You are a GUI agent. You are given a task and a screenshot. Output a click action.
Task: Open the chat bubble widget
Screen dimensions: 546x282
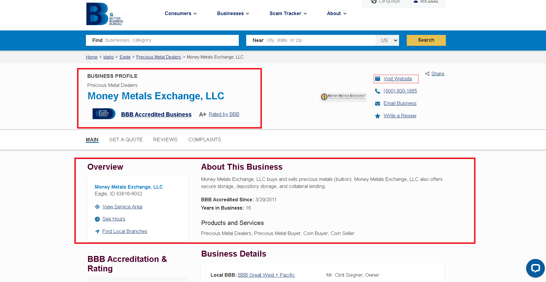(x=535, y=268)
